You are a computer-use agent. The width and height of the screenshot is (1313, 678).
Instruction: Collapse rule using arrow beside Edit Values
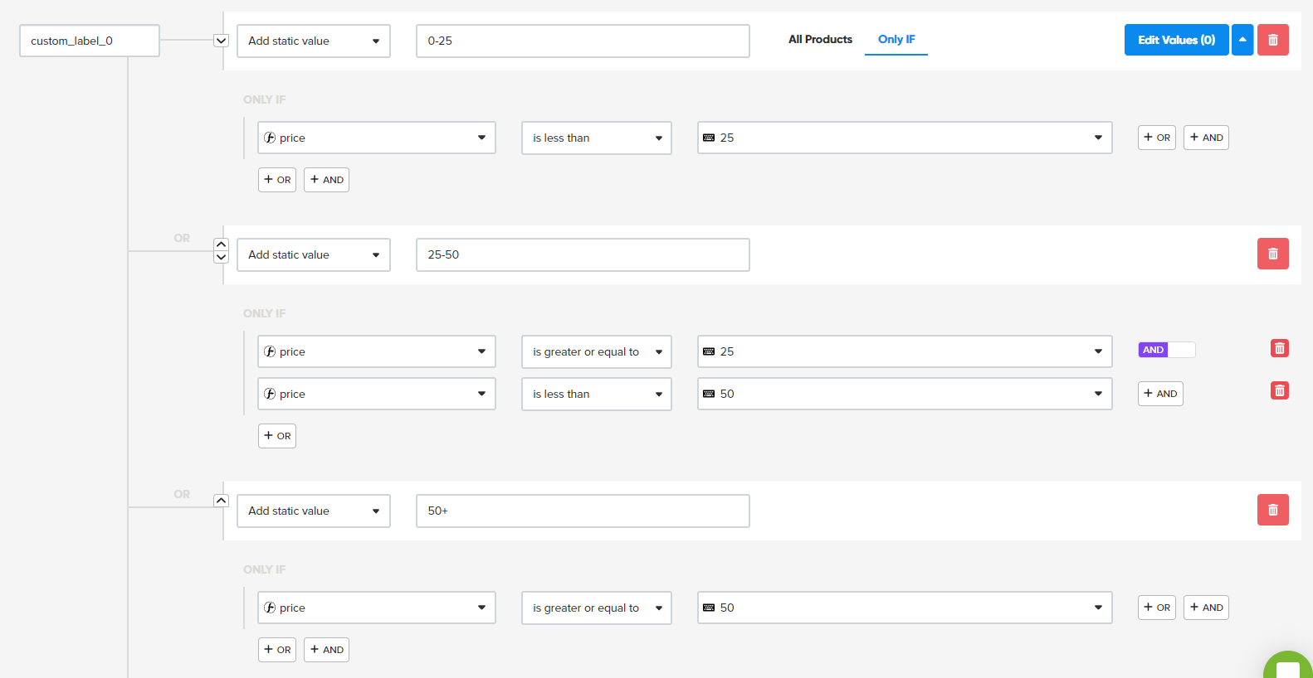pyautogui.click(x=1242, y=40)
